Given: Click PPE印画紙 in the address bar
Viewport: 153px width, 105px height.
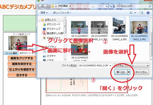Looking at the screenshot, I should 63,6.
